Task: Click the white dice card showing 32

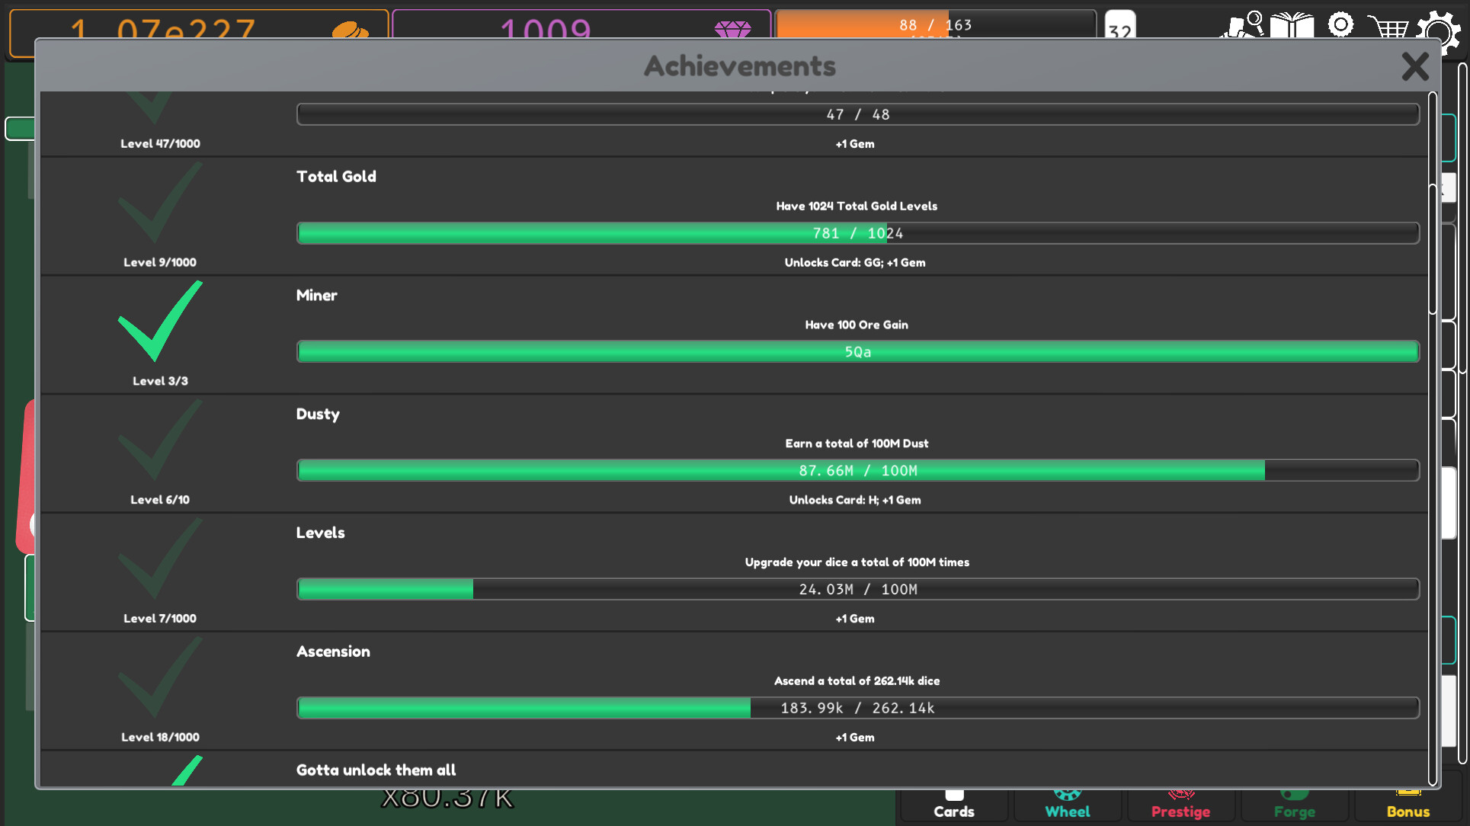Action: (x=1120, y=25)
